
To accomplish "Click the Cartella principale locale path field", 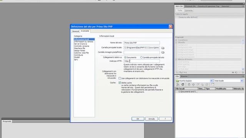I will click(x=142, y=48).
